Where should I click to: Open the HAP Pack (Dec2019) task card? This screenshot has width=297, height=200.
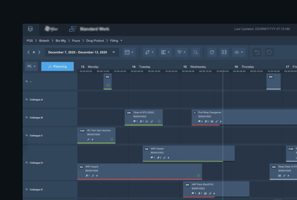coord(216,189)
